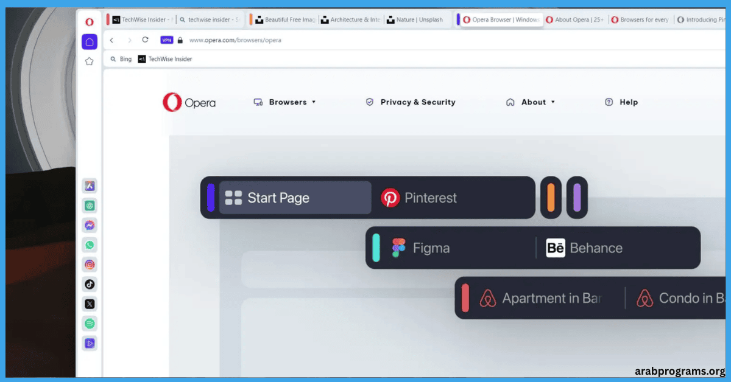Switch to the Architecture & Interiors tab

(x=351, y=19)
